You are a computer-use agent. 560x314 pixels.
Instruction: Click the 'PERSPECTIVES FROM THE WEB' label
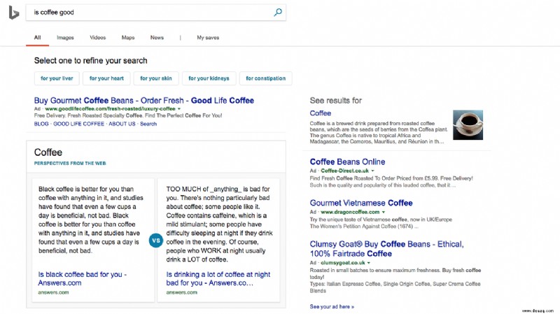coord(70,164)
